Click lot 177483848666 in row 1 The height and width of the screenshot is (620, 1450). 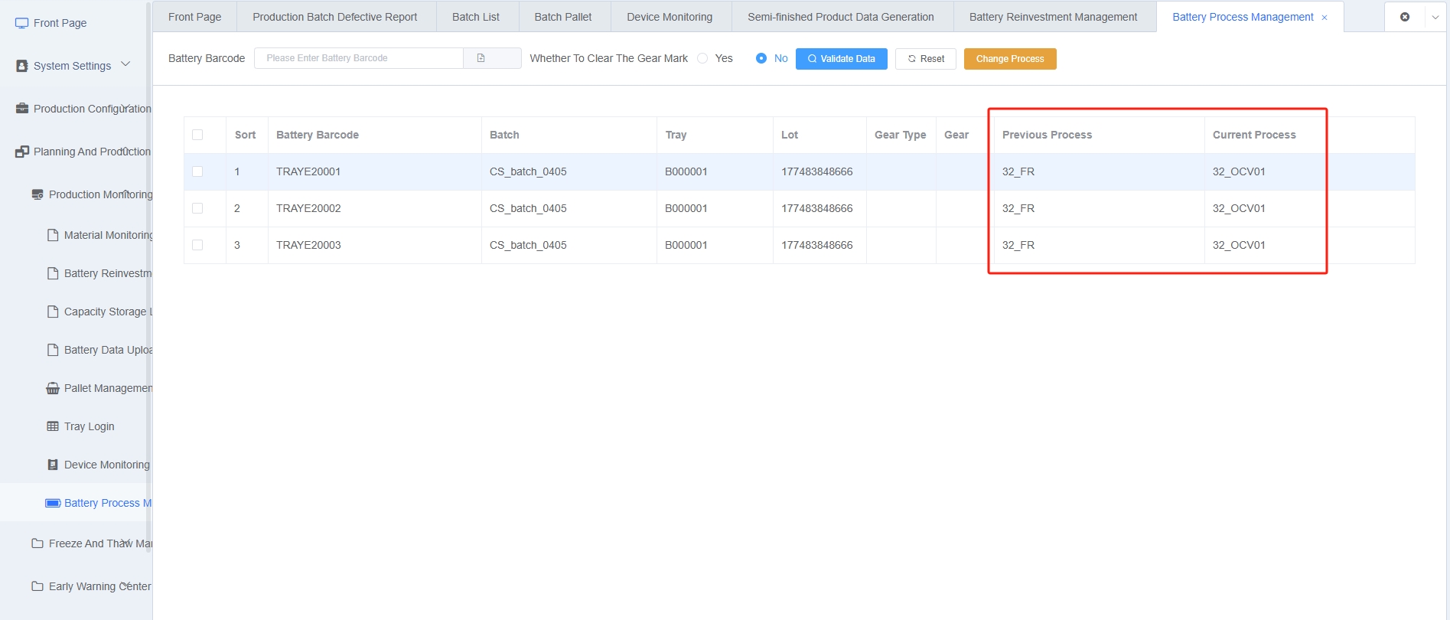pyautogui.click(x=816, y=171)
